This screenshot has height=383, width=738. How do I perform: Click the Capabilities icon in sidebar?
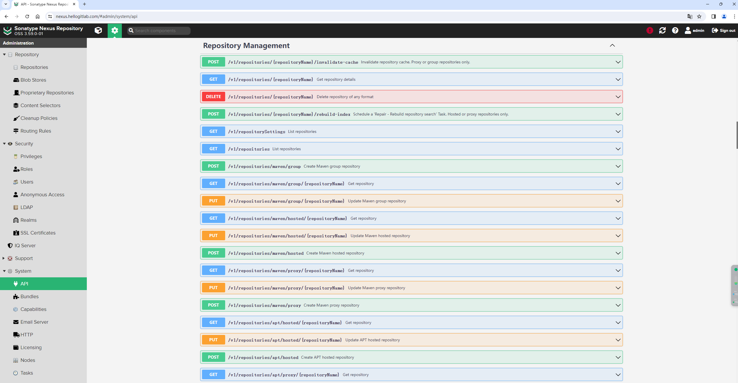point(16,309)
